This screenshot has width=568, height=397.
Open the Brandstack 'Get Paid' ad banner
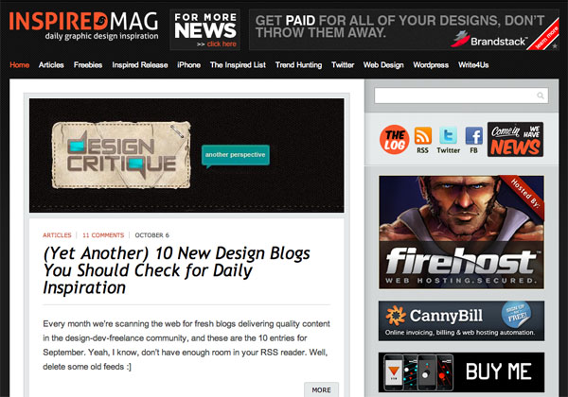coord(404,29)
